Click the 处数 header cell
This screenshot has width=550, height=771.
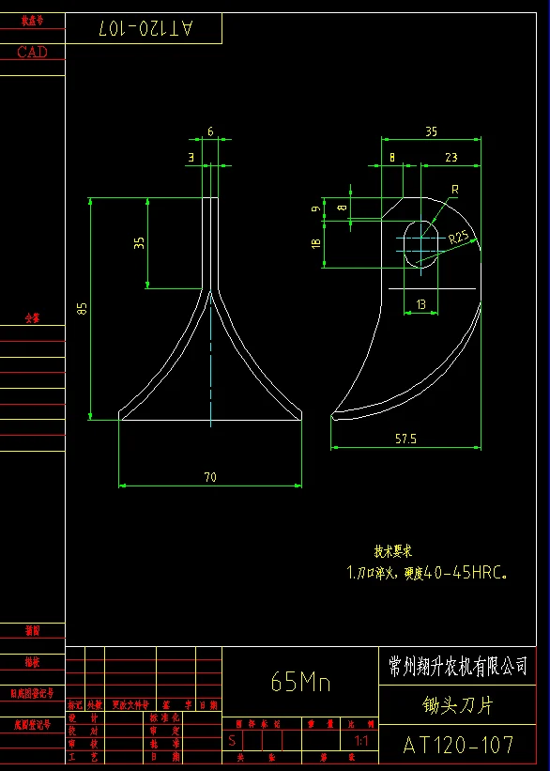(95, 705)
